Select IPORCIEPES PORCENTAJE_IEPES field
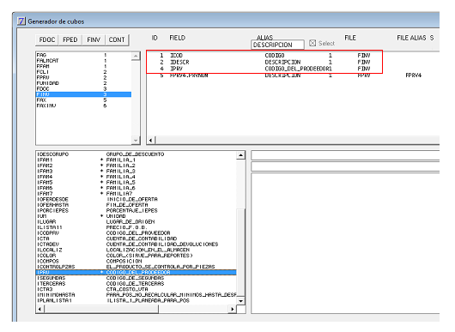Screen dimensions: 455x332 (x=136, y=210)
